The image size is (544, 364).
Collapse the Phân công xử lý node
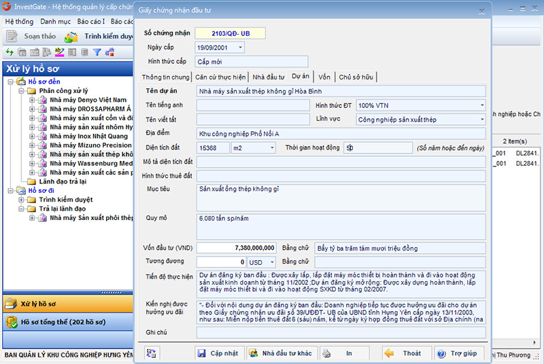(x=22, y=91)
